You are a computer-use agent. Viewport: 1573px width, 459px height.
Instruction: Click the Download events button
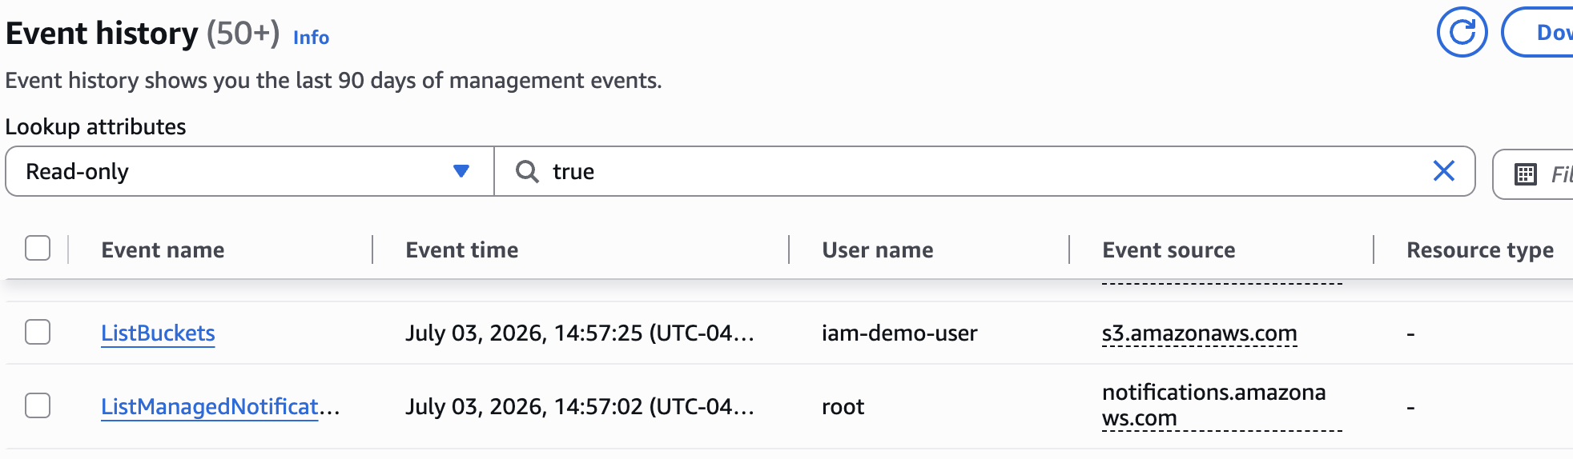point(1538,33)
